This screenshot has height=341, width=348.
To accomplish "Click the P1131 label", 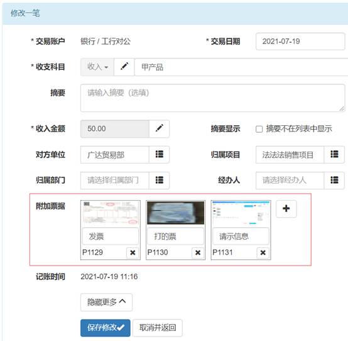I will tap(222, 252).
